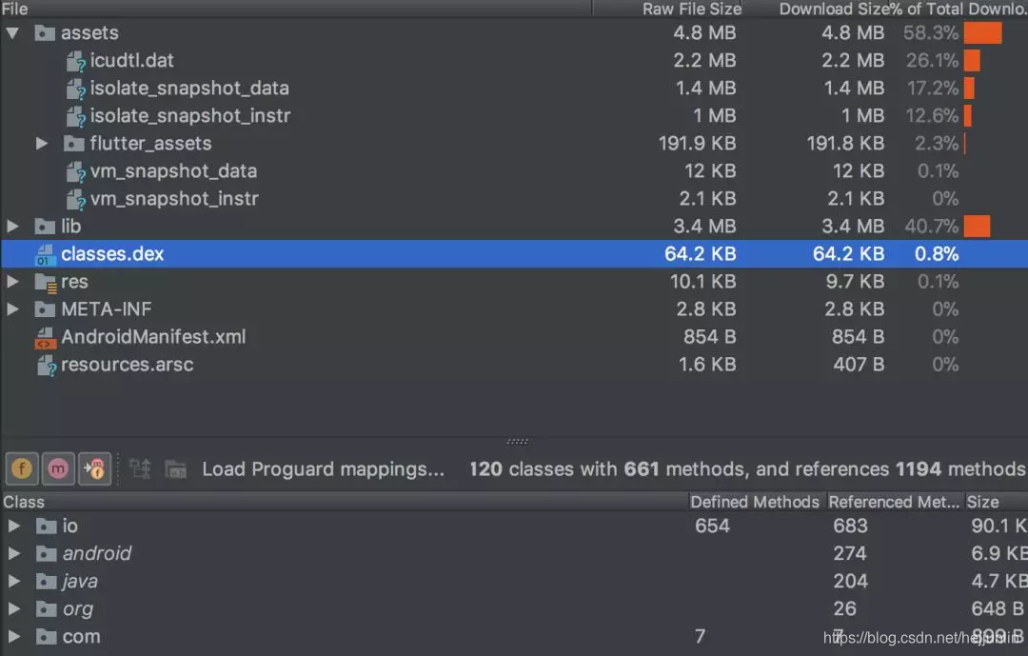The width and height of the screenshot is (1028, 656).
Task: Expand the java package
Action: coord(13,581)
